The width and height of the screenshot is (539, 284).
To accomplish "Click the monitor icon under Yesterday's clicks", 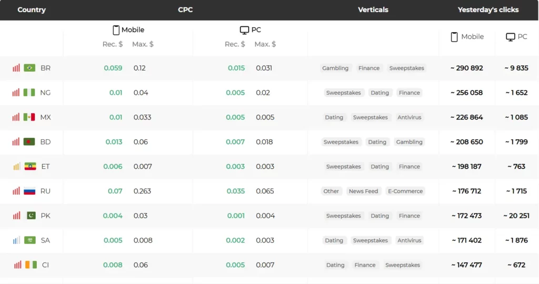I will (511, 37).
